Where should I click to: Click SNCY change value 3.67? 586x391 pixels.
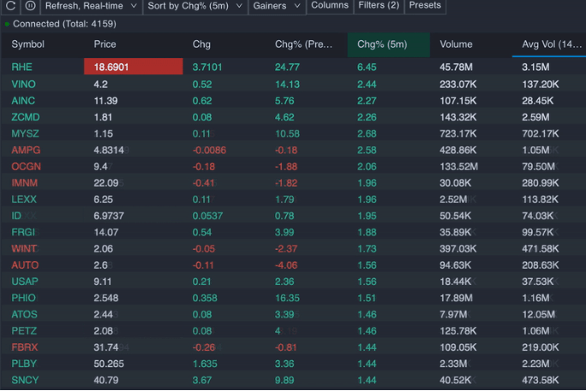pyautogui.click(x=202, y=380)
